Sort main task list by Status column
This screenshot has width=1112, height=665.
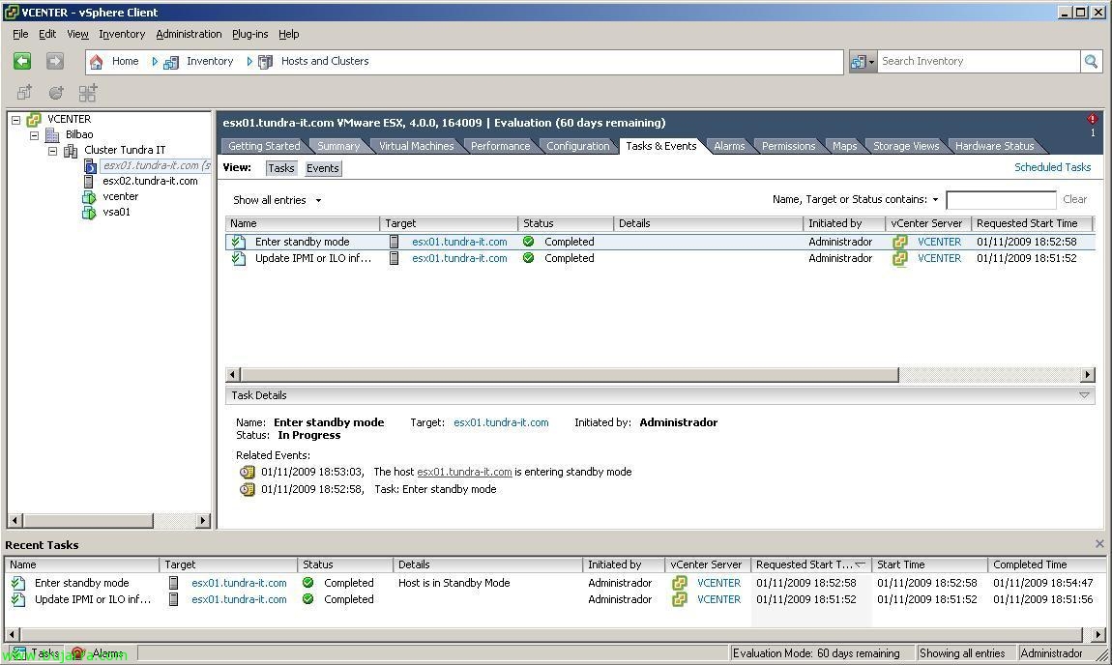566,223
